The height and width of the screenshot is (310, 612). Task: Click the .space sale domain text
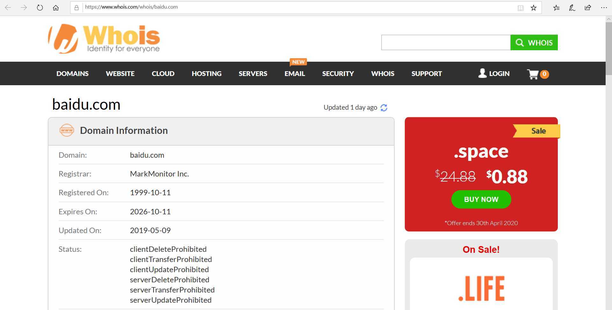tap(481, 152)
